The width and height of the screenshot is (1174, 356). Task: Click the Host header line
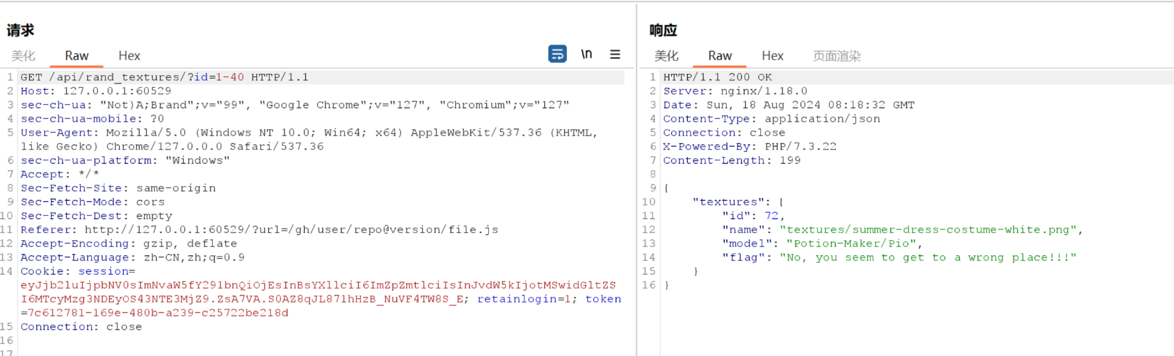pyautogui.click(x=96, y=91)
